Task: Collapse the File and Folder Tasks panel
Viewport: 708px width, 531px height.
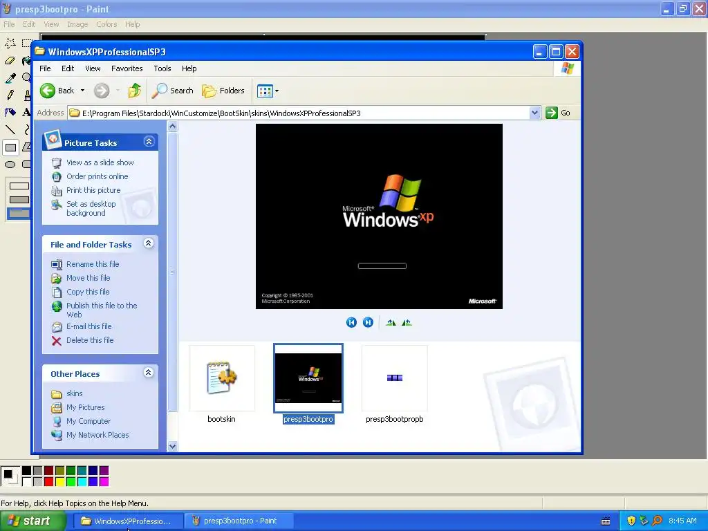Action: [148, 243]
